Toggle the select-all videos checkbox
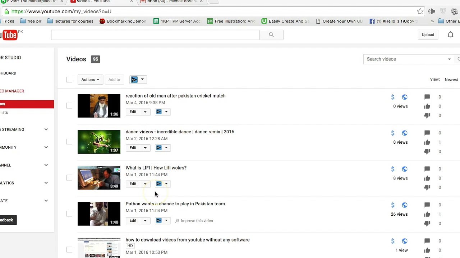Image resolution: width=460 pixels, height=258 pixels. 69,80
